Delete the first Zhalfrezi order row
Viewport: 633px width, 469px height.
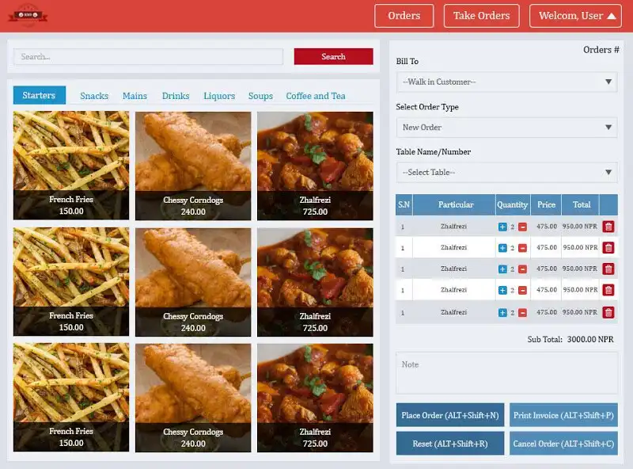(608, 227)
